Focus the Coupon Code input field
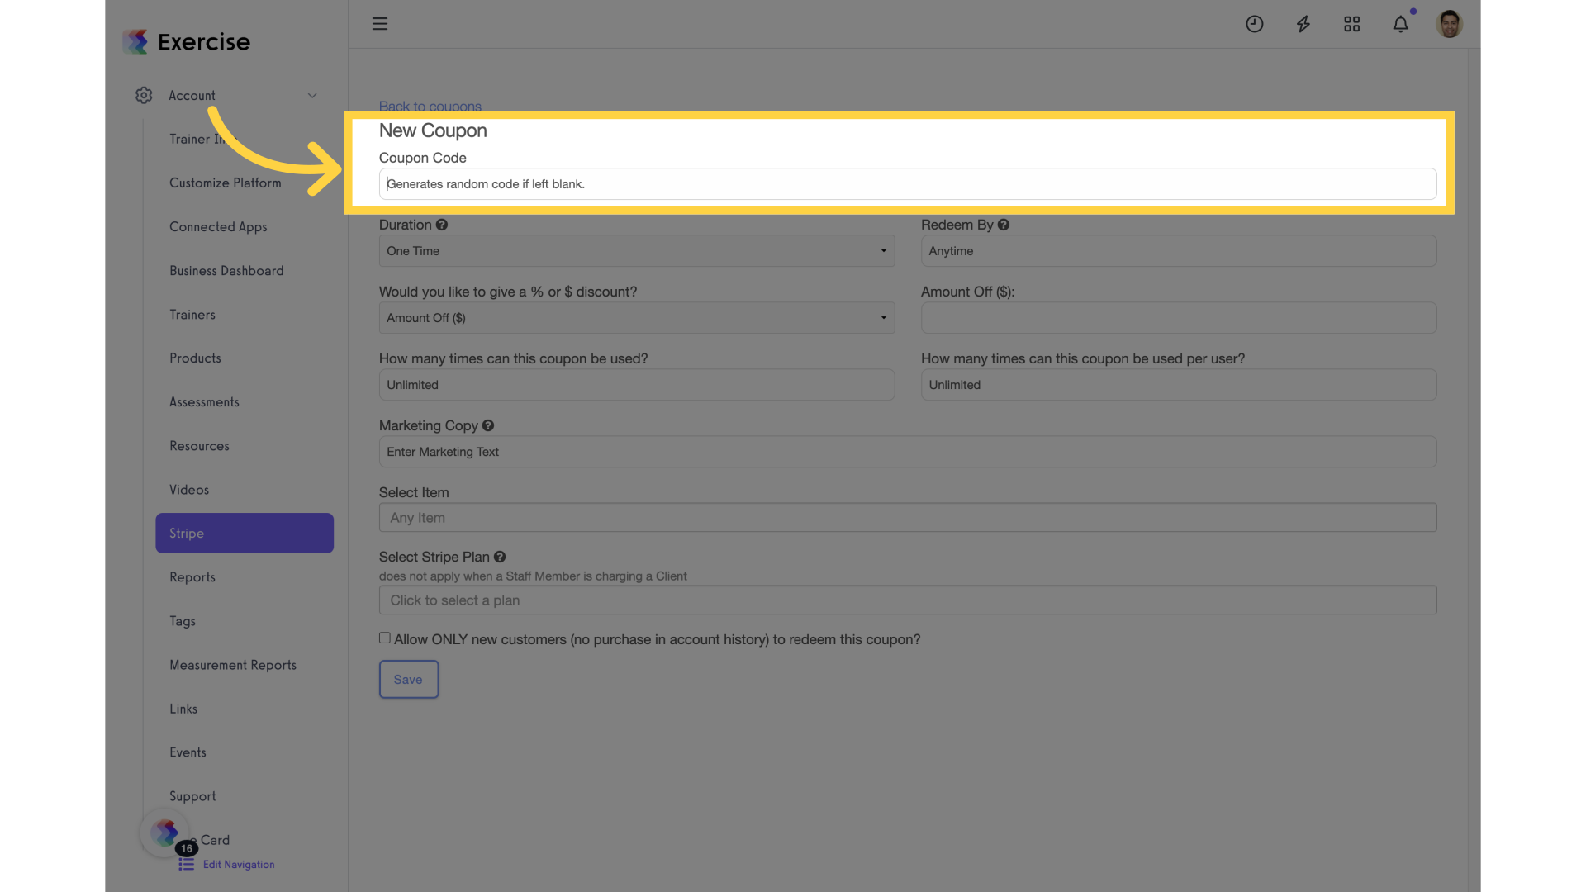 tap(908, 184)
